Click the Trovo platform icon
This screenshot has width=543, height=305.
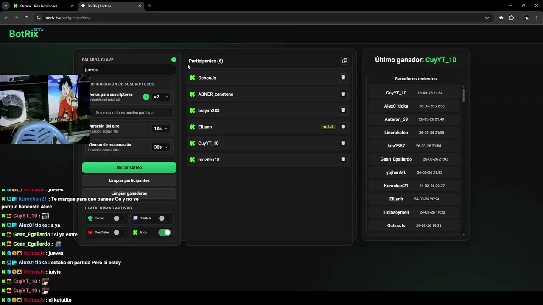point(90,218)
